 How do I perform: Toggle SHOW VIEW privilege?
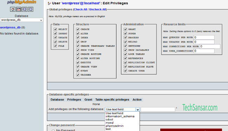point(78,50)
